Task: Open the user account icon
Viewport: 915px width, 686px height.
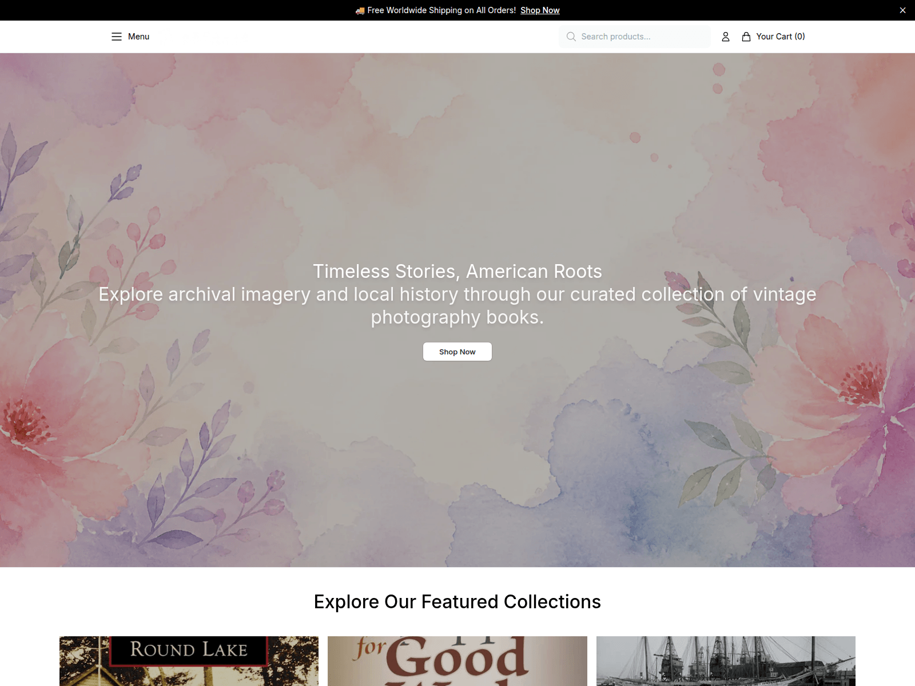Action: point(726,37)
